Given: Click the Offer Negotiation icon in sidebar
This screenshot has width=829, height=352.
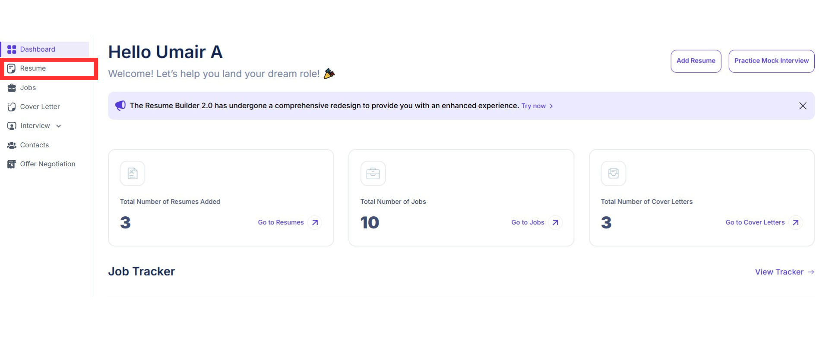Looking at the screenshot, I should point(12,164).
